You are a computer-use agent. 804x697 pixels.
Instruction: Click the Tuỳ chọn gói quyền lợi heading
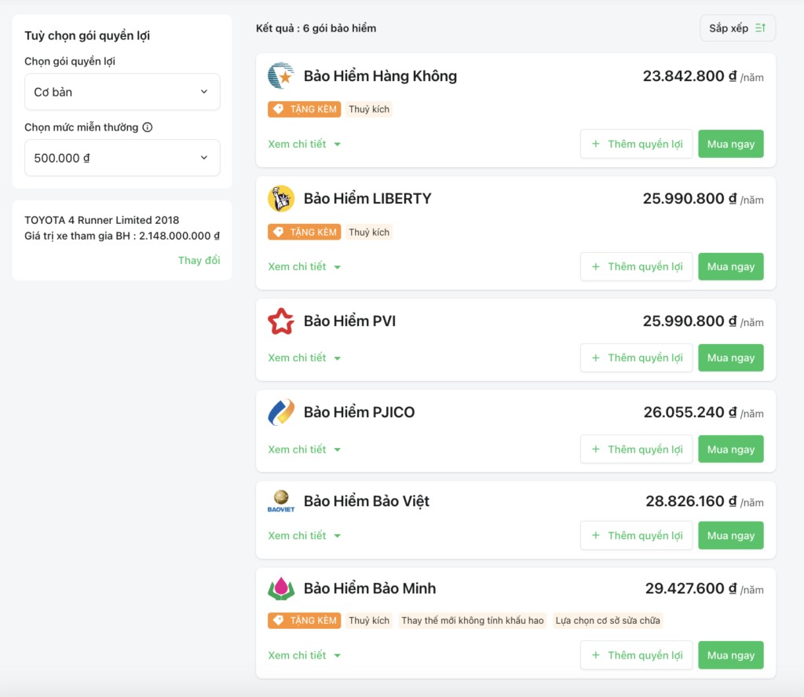(x=87, y=35)
